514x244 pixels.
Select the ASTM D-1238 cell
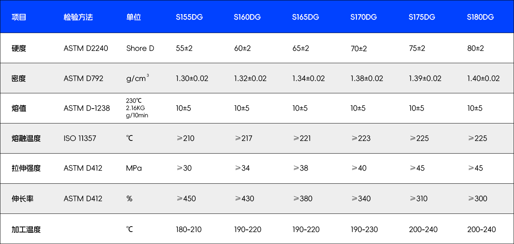coord(87,108)
